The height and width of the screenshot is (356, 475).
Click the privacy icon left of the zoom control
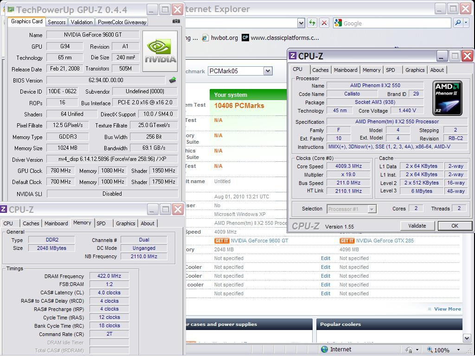point(409,350)
